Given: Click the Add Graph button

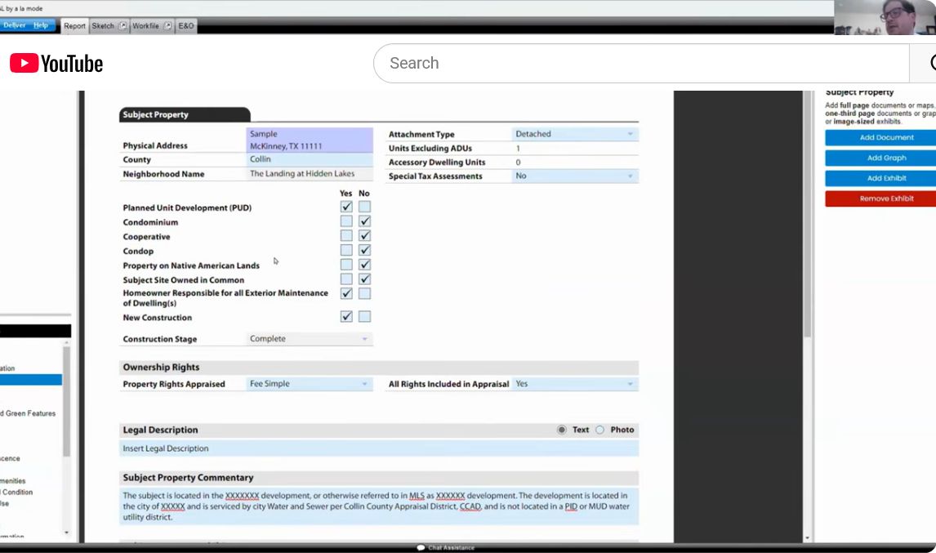Looking at the screenshot, I should [880, 158].
